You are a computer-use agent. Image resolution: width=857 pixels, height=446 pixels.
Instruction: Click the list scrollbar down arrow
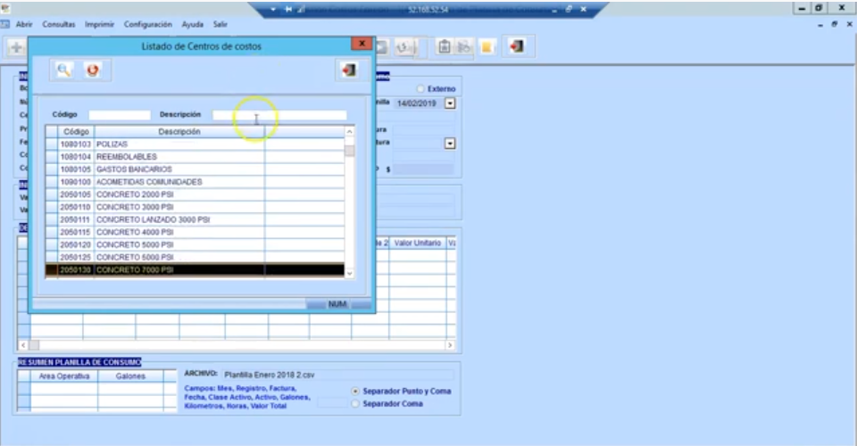click(350, 274)
